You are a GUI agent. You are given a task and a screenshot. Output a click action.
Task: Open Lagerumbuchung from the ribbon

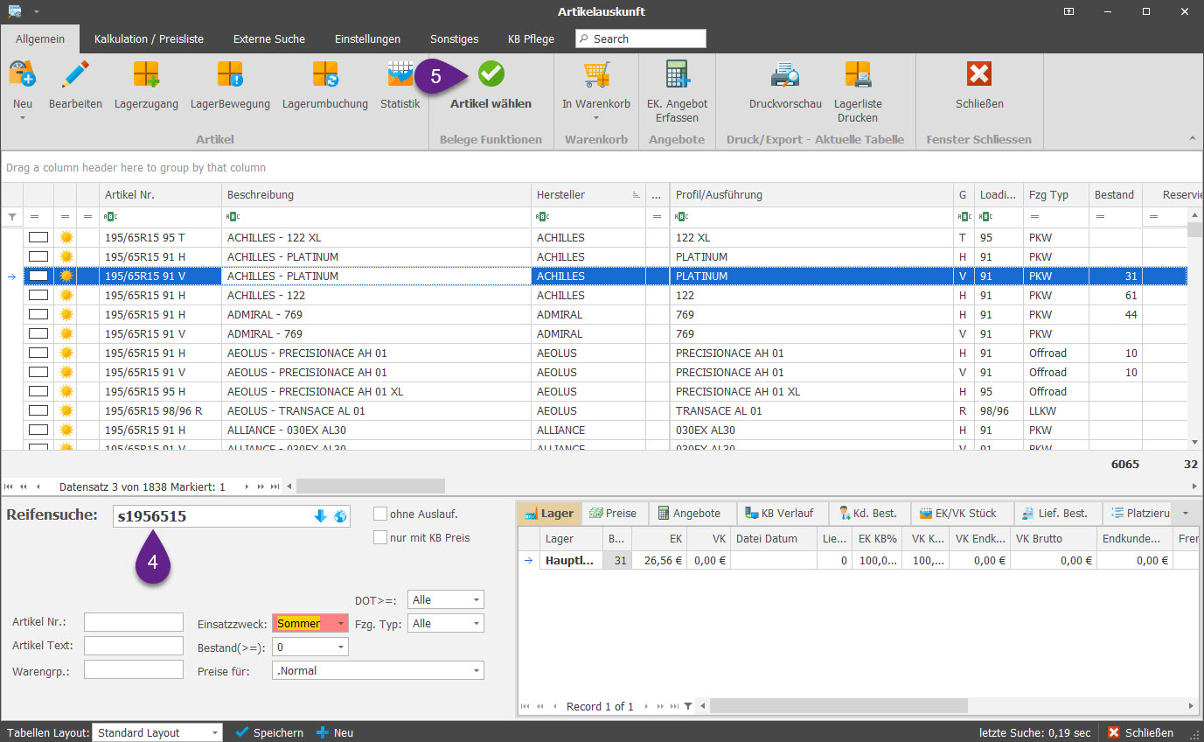click(x=324, y=76)
